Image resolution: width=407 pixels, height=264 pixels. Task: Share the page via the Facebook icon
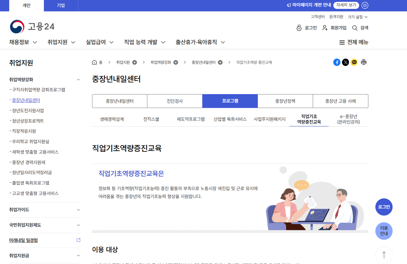(337, 62)
